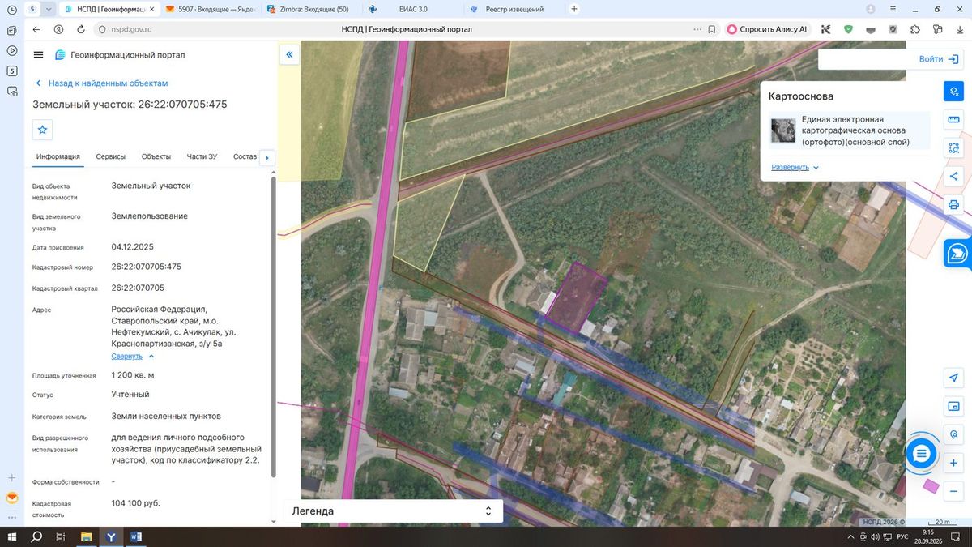Screen dimensions: 972x547
Task: Go back via Назад к найденным объектам
Action: tap(101, 83)
